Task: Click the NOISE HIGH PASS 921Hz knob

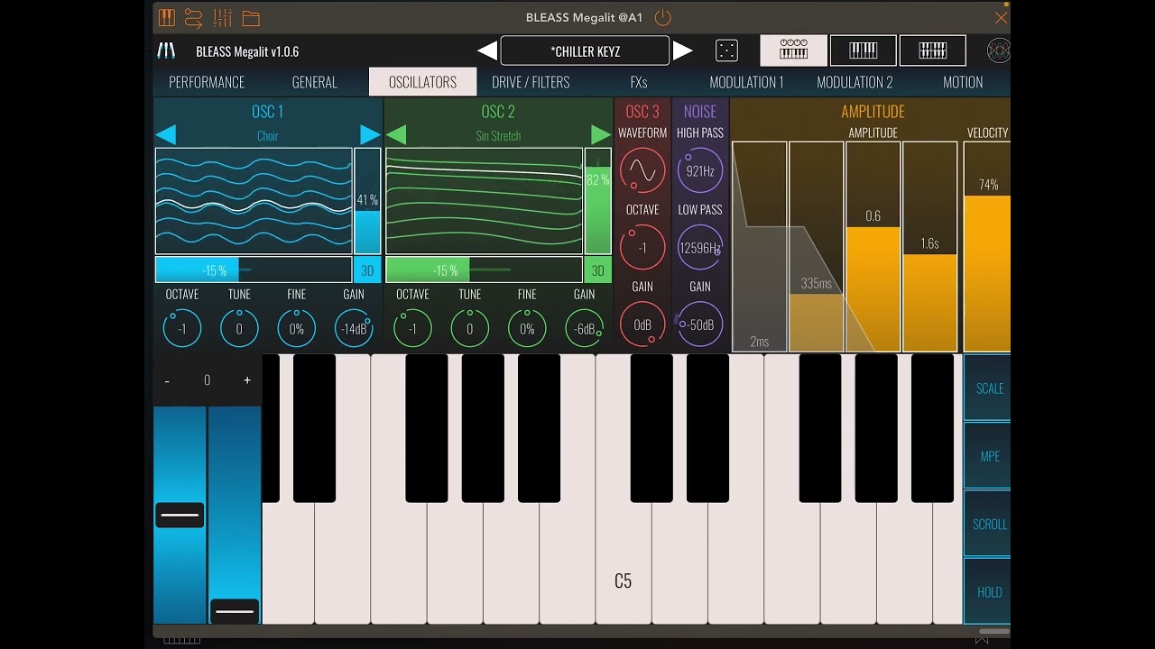Action: (700, 170)
